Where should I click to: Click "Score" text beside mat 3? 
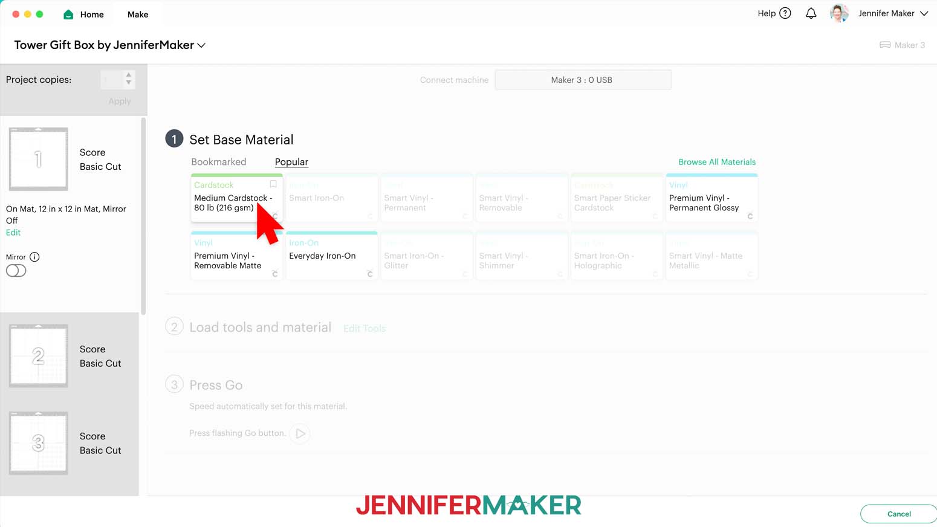click(x=92, y=436)
